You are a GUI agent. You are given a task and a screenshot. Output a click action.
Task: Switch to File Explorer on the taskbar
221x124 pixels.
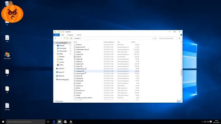59,122
